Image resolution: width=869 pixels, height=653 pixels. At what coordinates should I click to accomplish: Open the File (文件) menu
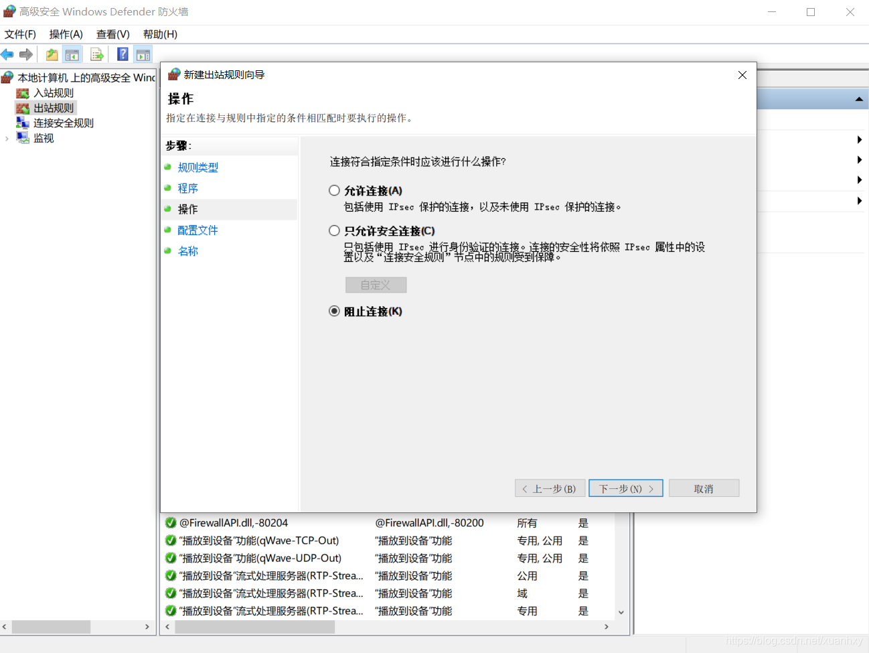tap(20, 34)
